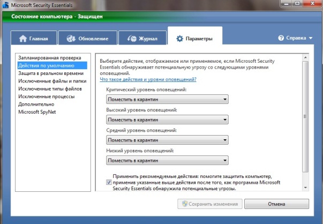Viewport: 323px width, 224px height.
Task: Click the clock icon on Журнал tab
Action: point(132,39)
